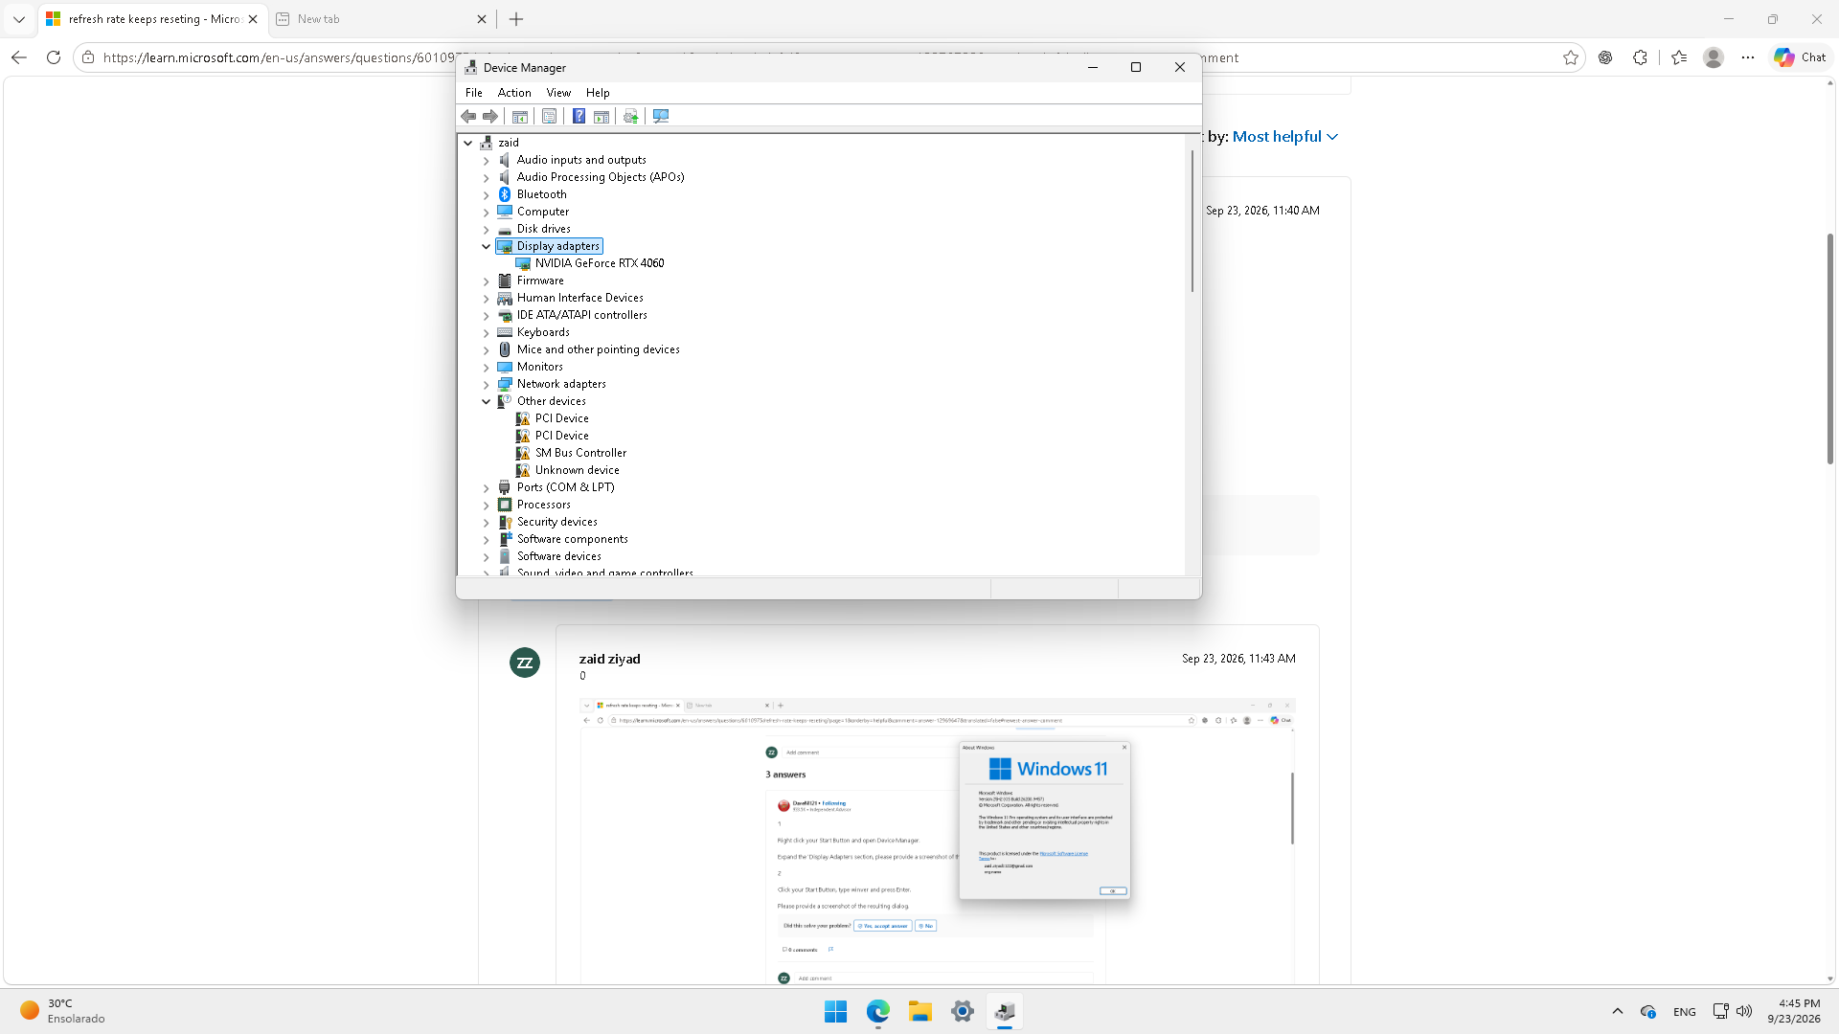Viewport: 1839px width, 1034px height.
Task: Open the Favorites list icon in Edge
Action: tap(1678, 57)
